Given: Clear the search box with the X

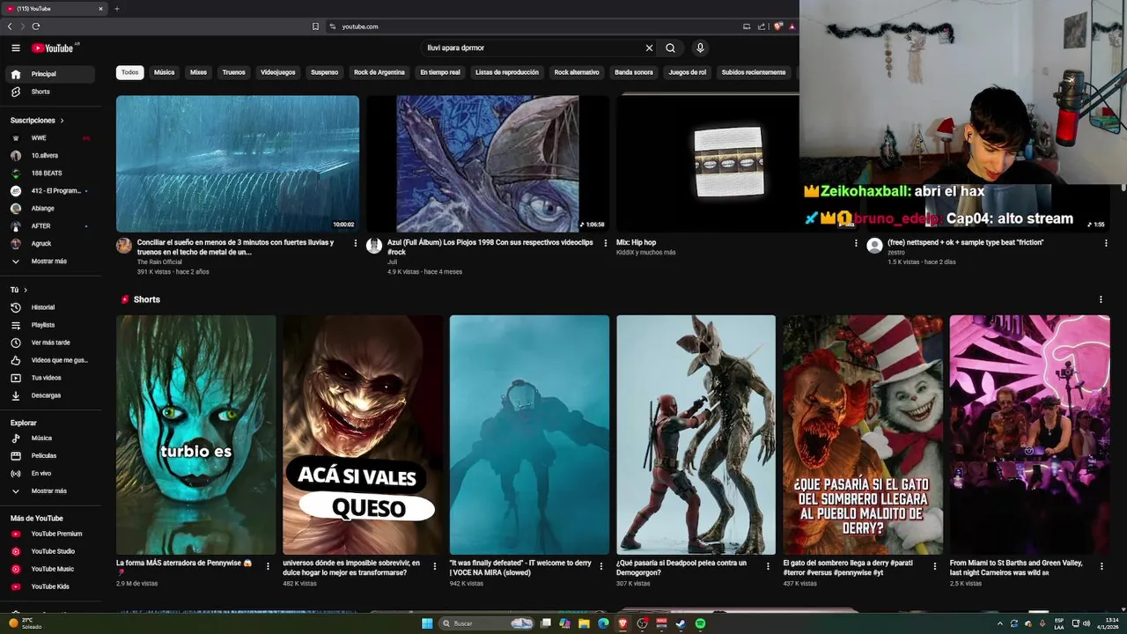Looking at the screenshot, I should (x=649, y=48).
